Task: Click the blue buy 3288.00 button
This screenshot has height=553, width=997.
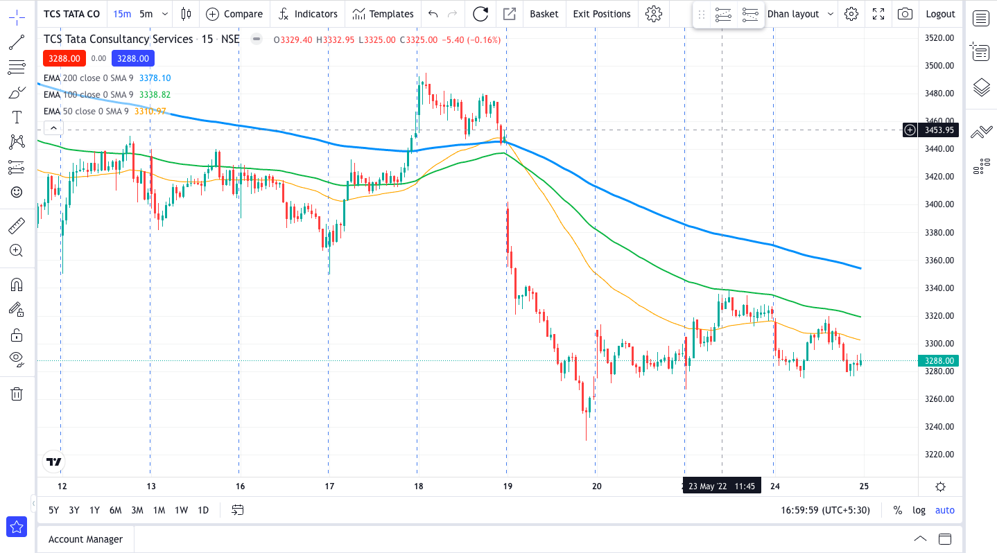Action: [x=133, y=59]
